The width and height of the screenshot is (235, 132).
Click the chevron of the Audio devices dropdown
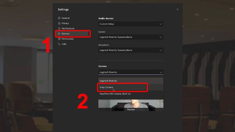click(161, 24)
